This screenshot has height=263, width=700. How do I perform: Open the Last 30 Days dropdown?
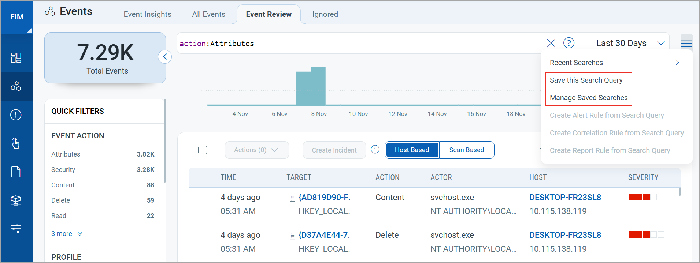tap(630, 43)
